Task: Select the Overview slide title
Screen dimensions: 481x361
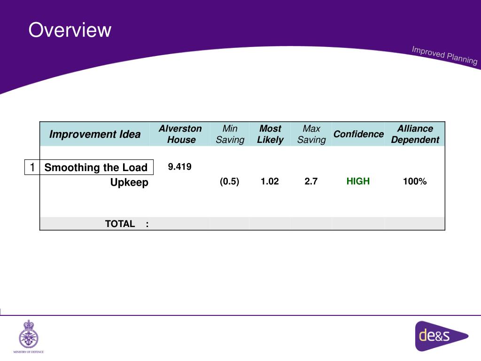Action: pos(70,30)
